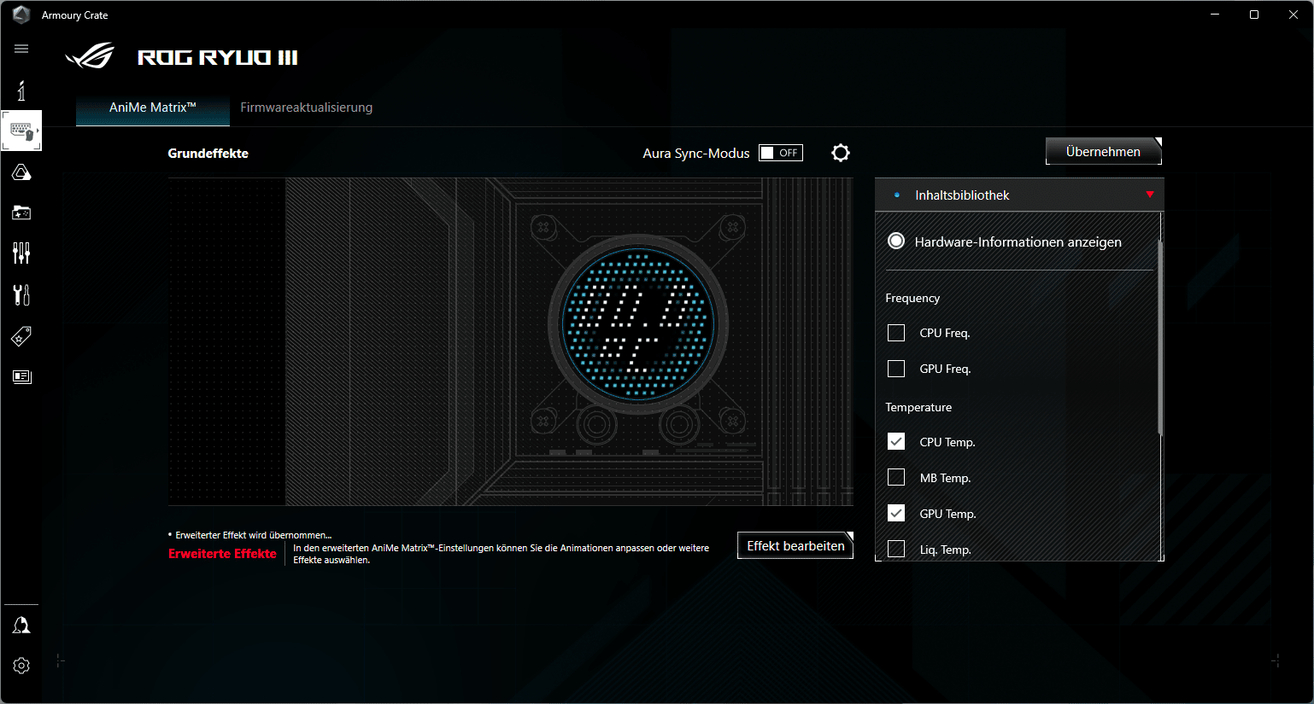Check the MB Temp. checkbox
The image size is (1314, 704).
pos(896,478)
